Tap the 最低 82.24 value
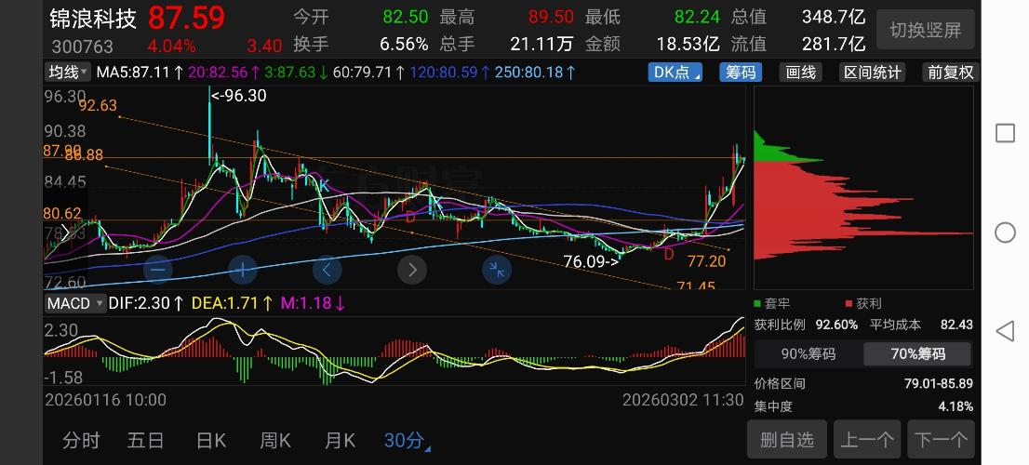Screen dimensions: 1029x465 click(x=697, y=17)
